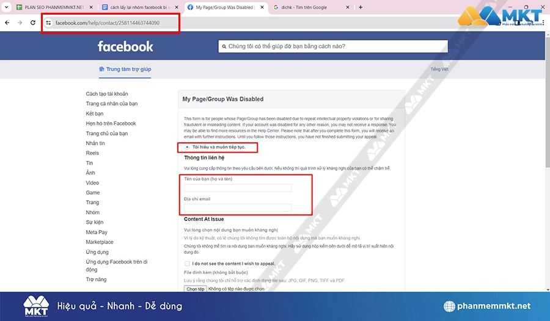Screen dimensions: 550x321
Task: Close the 'cách lấy lại nhóm facebook' tab
Action: tap(177, 7)
